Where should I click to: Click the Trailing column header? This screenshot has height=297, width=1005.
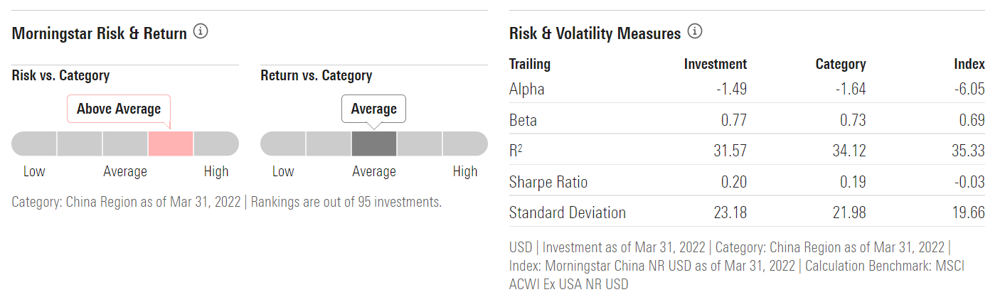tap(530, 64)
